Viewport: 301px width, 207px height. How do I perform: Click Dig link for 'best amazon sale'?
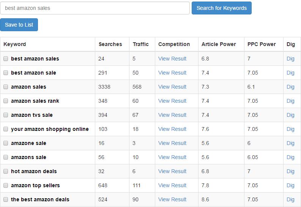click(290, 73)
